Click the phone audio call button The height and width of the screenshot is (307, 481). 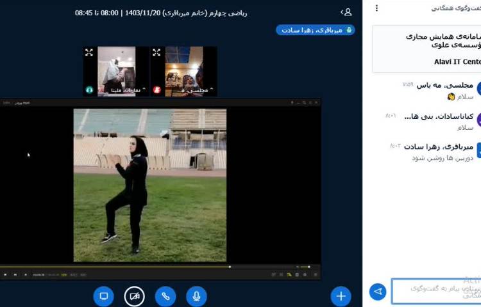(165, 296)
